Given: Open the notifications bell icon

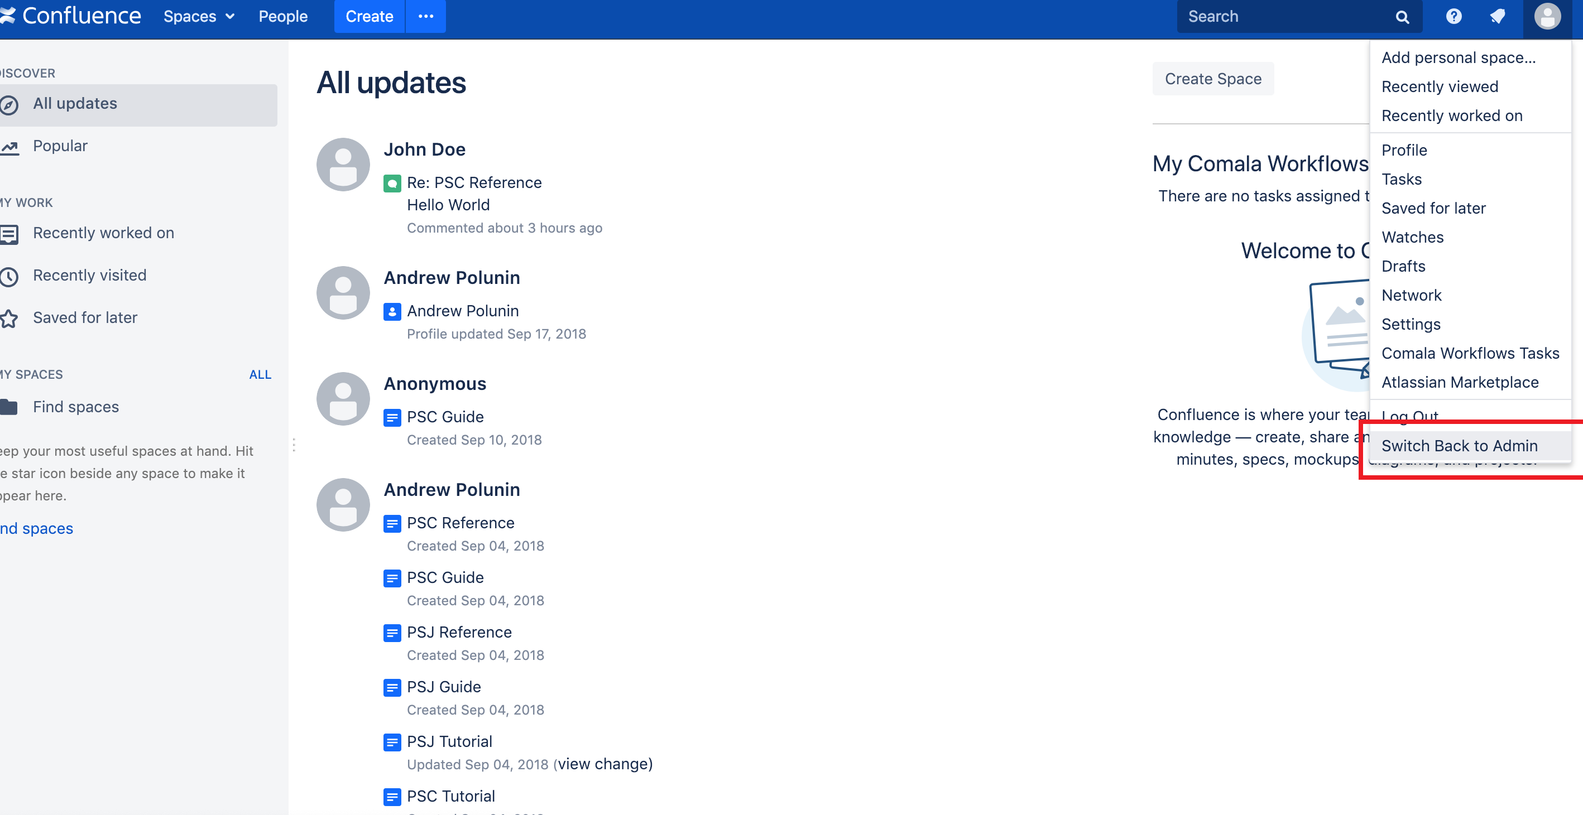Looking at the screenshot, I should click(x=1498, y=17).
